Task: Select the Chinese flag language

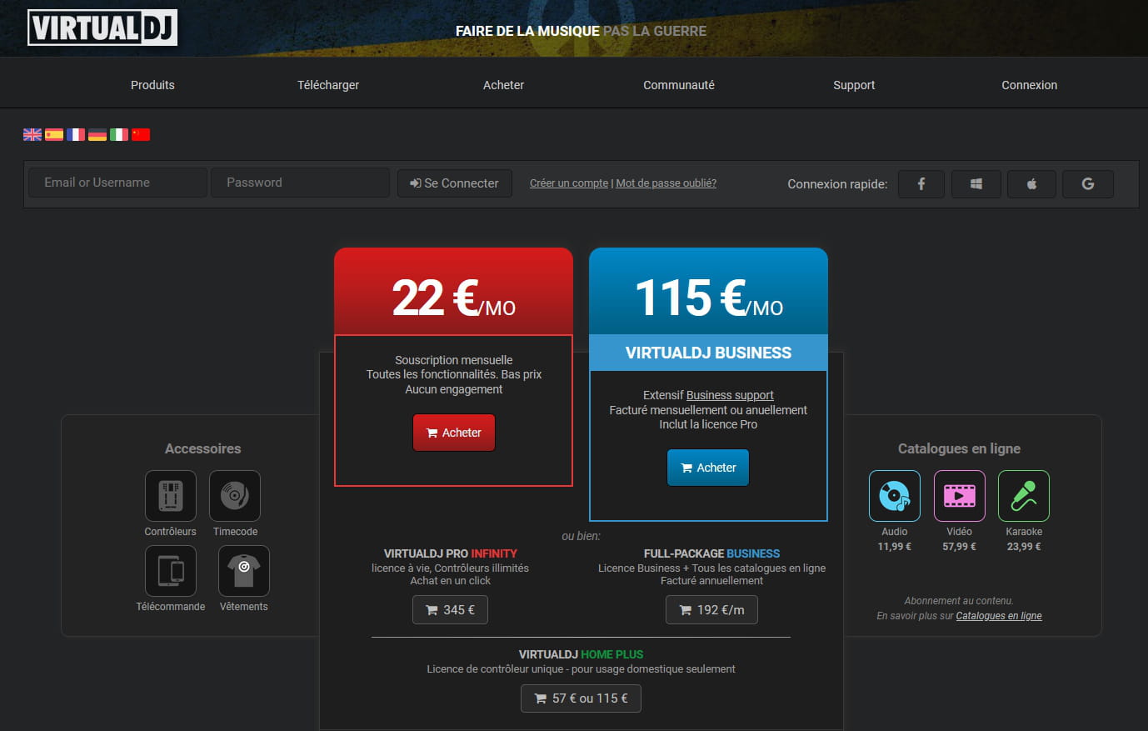Action: pos(141,134)
